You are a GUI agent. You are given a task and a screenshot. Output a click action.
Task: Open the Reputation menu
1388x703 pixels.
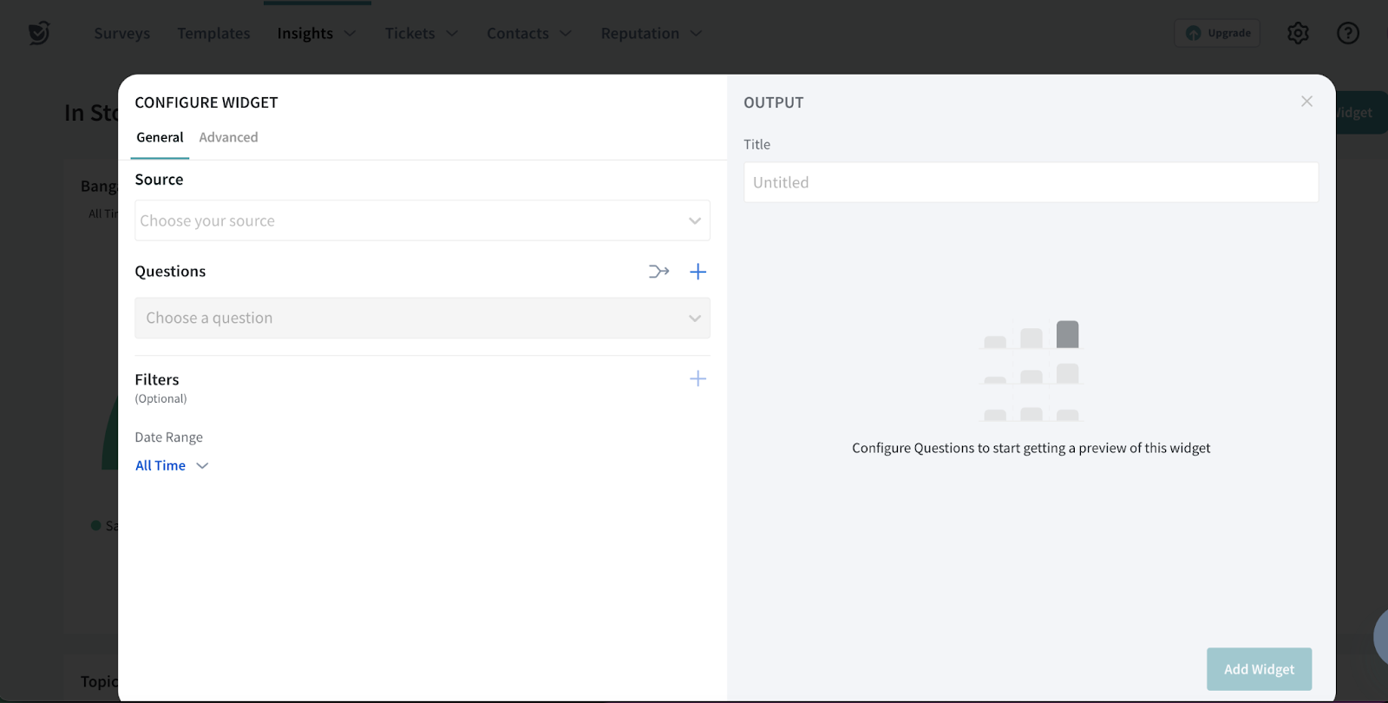point(651,33)
